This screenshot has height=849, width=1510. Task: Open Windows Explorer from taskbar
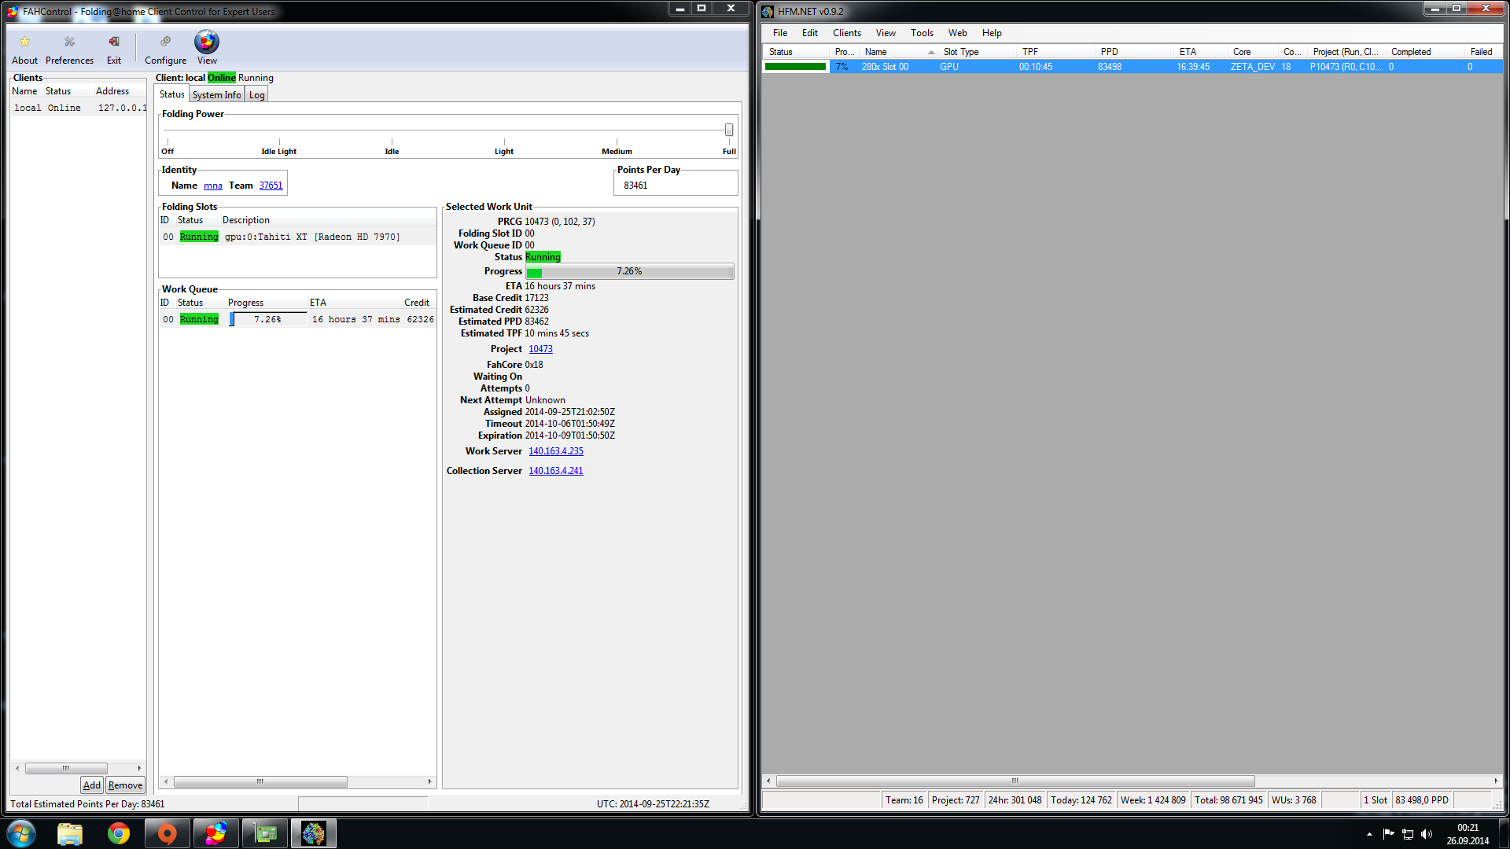pyautogui.click(x=70, y=833)
